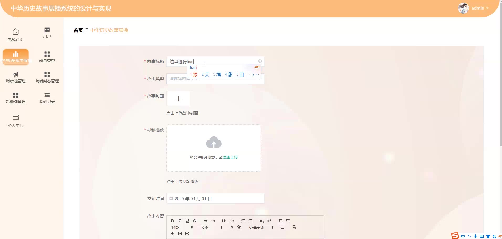Go to 用户 management in sidebar

click(47, 33)
